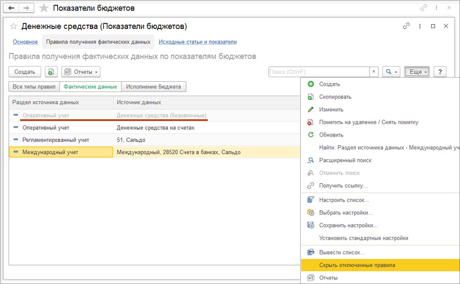Add Денежные средства form to favorites star
Screen dimensions: 460x284
click(14, 27)
